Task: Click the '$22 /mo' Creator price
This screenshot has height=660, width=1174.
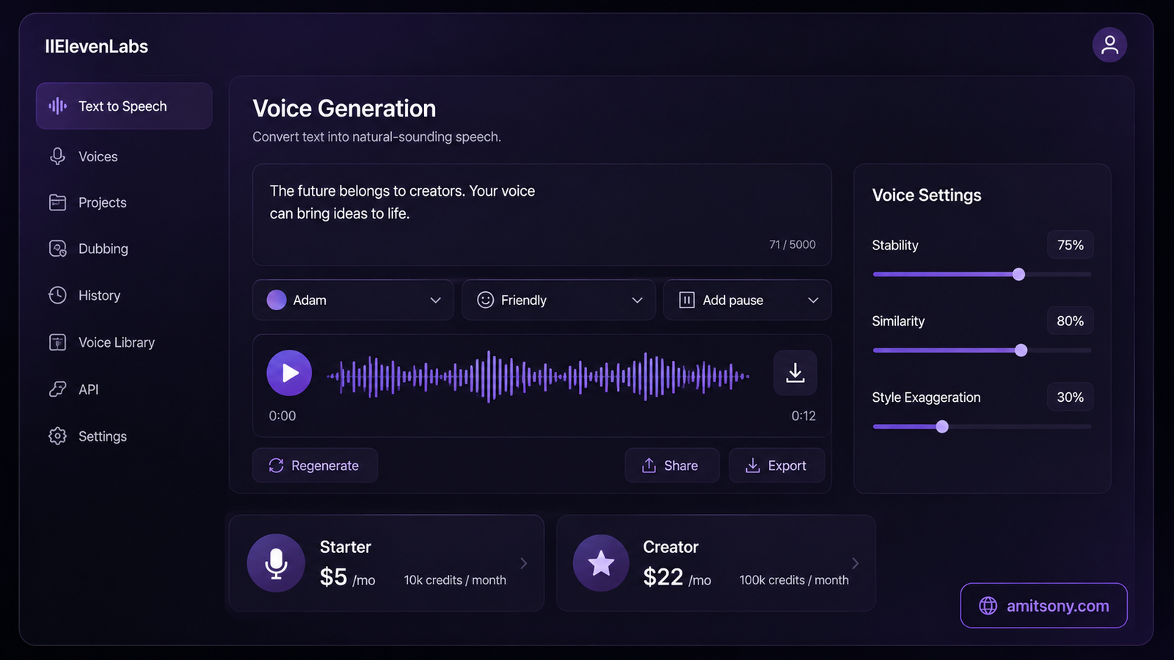Action: pyautogui.click(x=677, y=577)
